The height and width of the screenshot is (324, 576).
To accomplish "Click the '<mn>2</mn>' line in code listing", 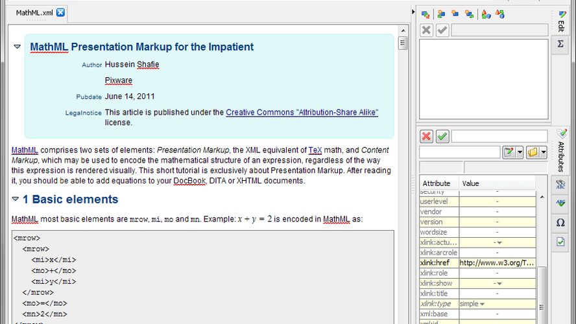I will 45,314.
